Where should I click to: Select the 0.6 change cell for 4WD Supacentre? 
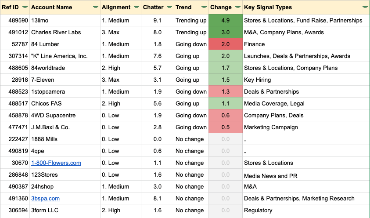click(x=226, y=115)
